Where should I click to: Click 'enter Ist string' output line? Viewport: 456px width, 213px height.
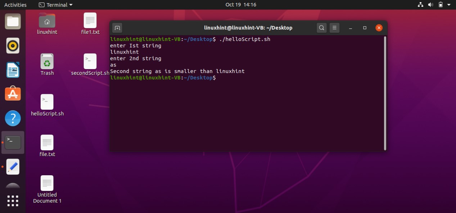click(136, 46)
